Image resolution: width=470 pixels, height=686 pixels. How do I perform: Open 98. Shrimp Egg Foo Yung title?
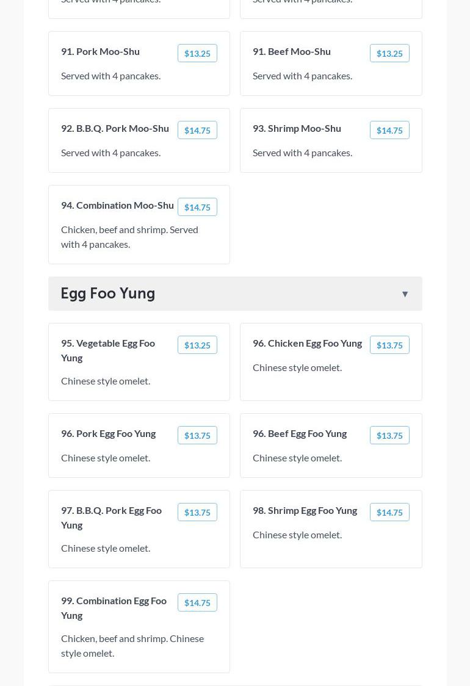click(305, 510)
